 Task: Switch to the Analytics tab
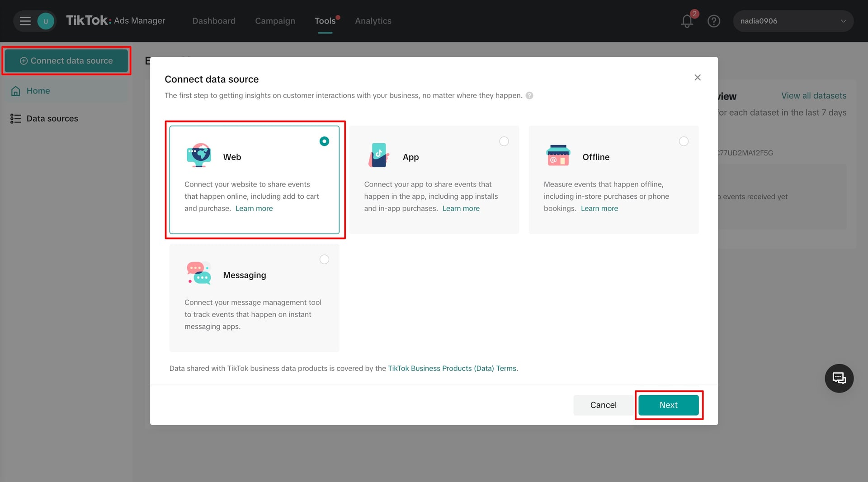pos(373,21)
